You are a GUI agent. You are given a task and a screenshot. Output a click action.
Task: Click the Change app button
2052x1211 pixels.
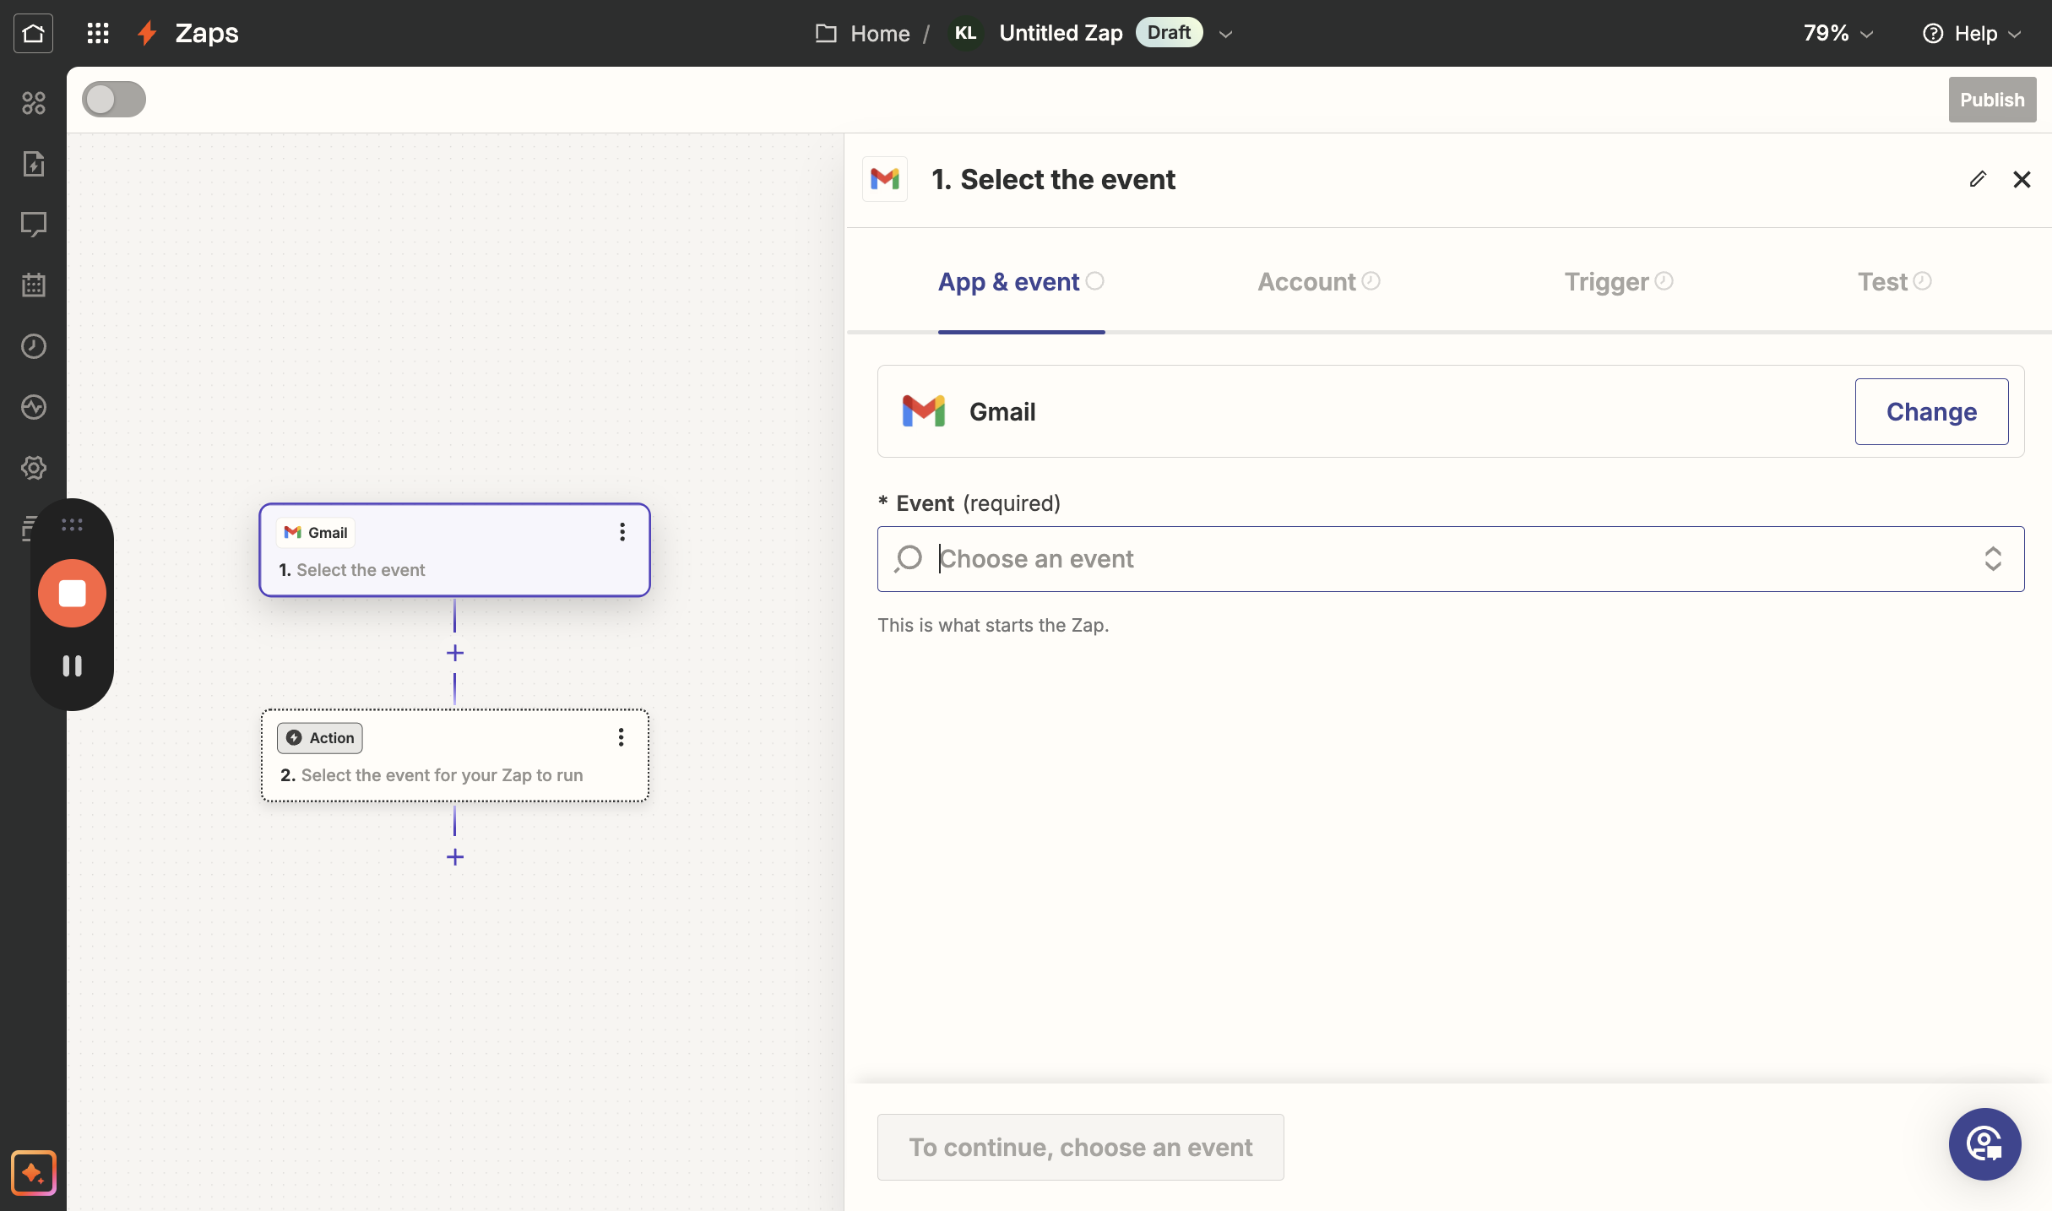click(1931, 411)
